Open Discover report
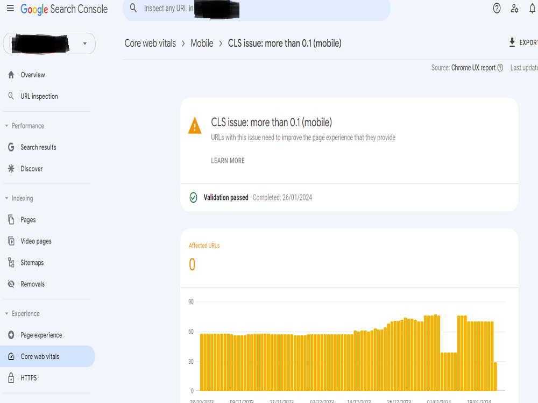The image size is (538, 403). coord(32,169)
